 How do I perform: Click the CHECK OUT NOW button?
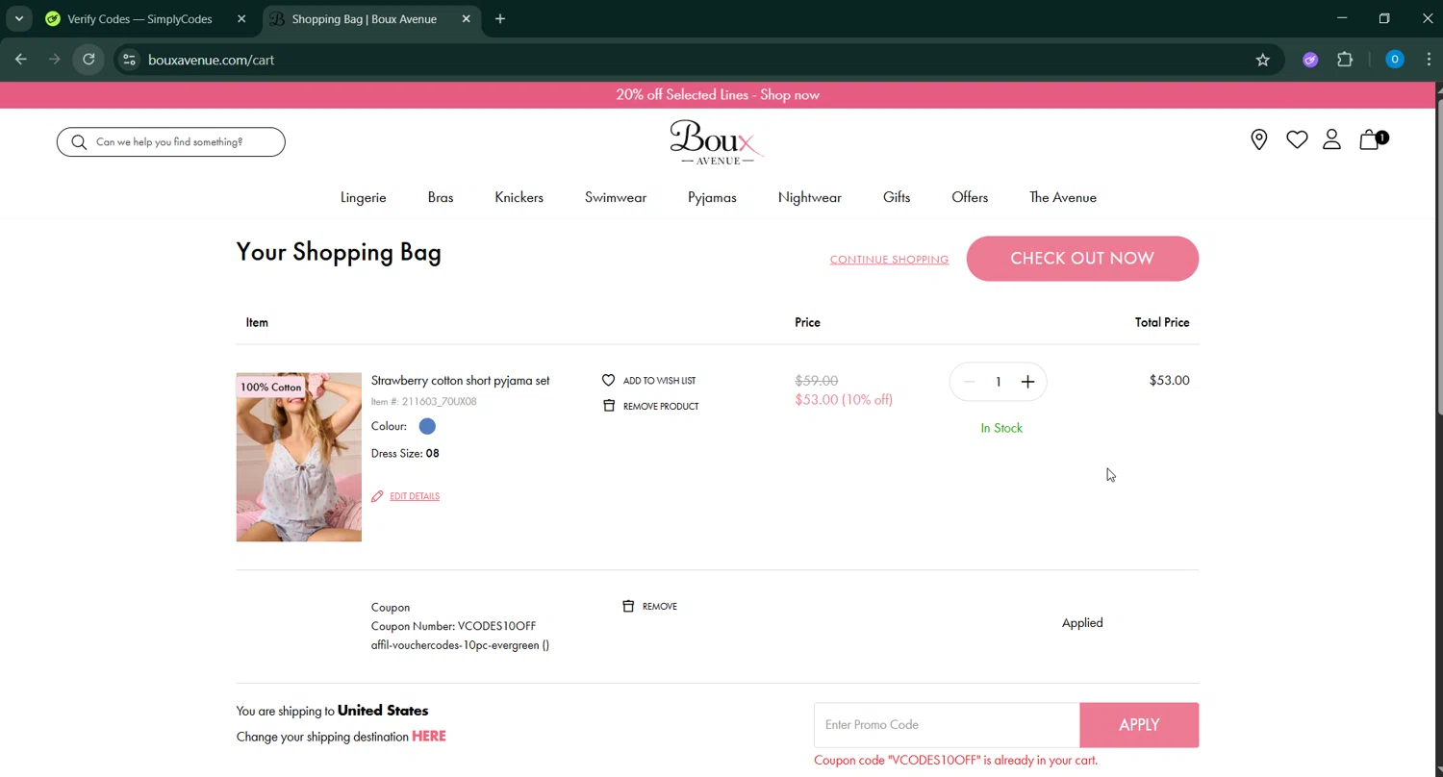1082,259
